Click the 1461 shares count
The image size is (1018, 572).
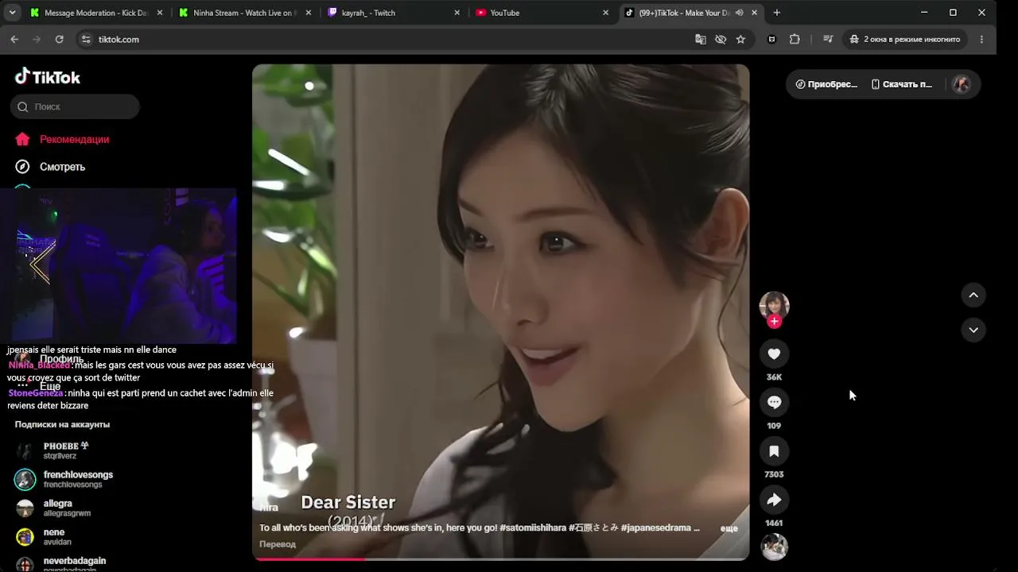coord(774,523)
